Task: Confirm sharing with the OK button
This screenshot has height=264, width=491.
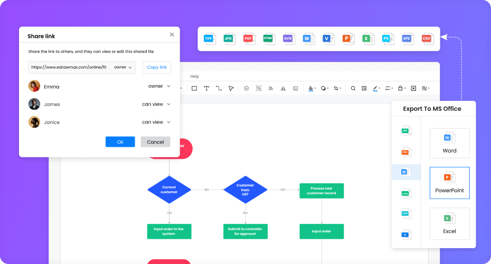Action: pos(120,142)
